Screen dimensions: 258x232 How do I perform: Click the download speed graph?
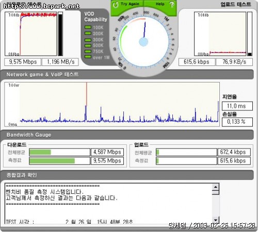pos(31,34)
